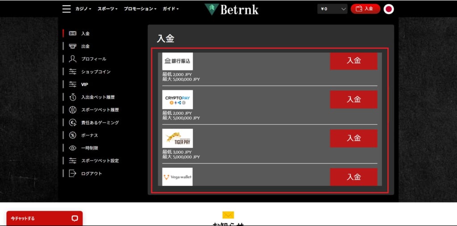Image resolution: width=457 pixels, height=226 pixels.
Task: Click 入金 button for Tiger Pay
Action: click(353, 138)
